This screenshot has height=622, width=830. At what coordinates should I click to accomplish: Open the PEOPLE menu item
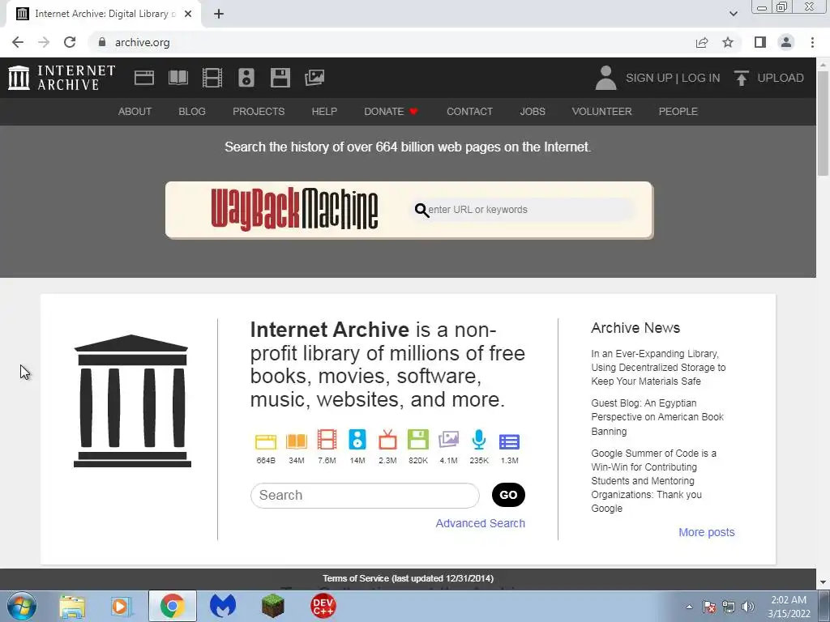coord(678,112)
